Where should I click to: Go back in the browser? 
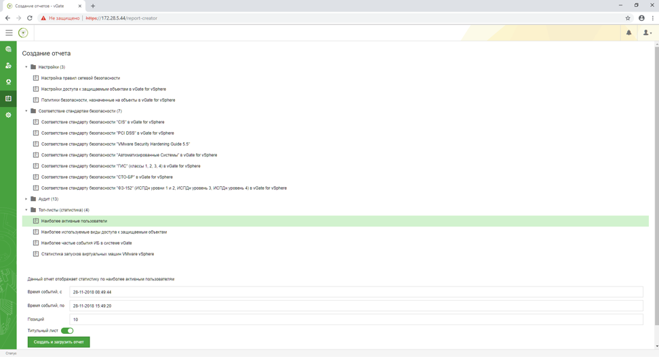click(x=7, y=18)
